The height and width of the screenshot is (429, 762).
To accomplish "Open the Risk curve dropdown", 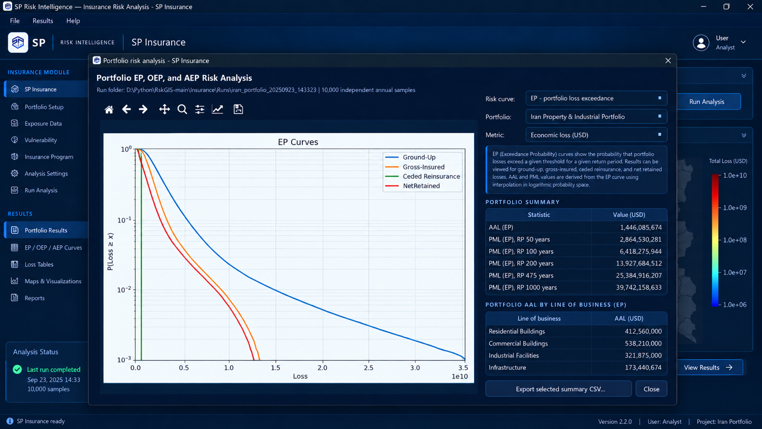I will point(596,98).
